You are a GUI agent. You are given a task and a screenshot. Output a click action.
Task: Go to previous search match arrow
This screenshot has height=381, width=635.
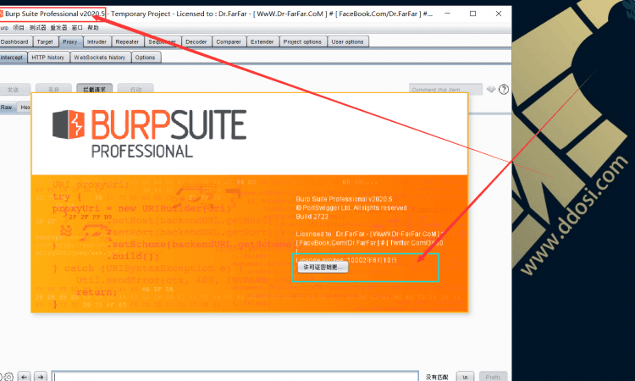point(25,377)
